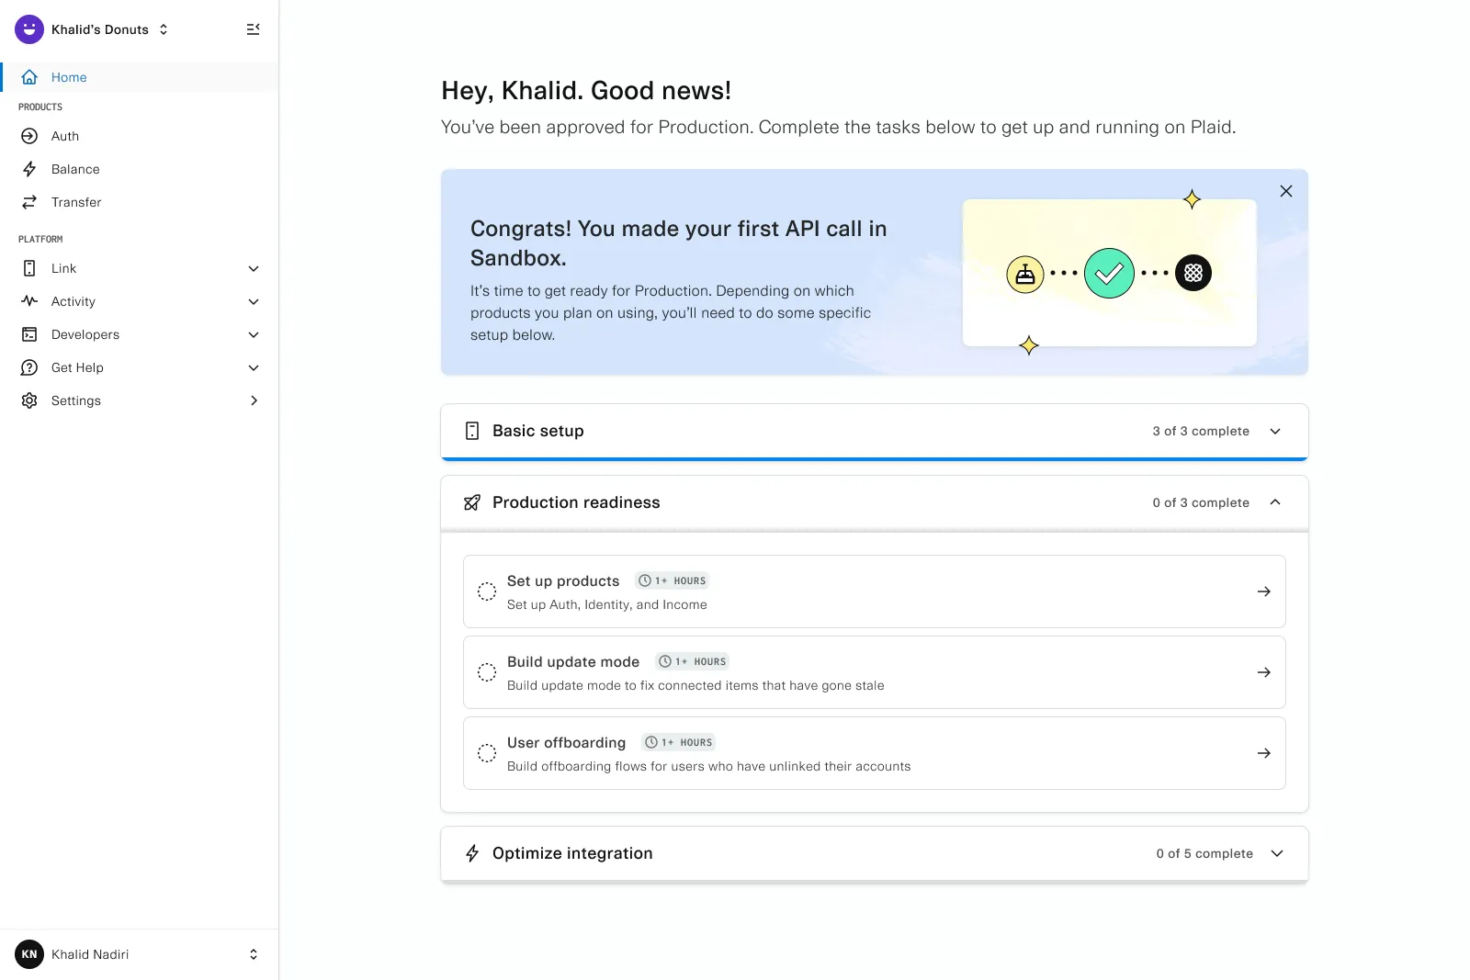1470x980 pixels.
Task: Expand the Get Help menu chevron
Action: [x=254, y=367]
